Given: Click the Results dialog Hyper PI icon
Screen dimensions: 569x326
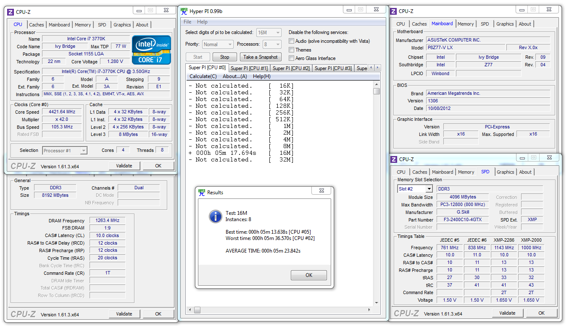Looking at the screenshot, I should point(202,192).
